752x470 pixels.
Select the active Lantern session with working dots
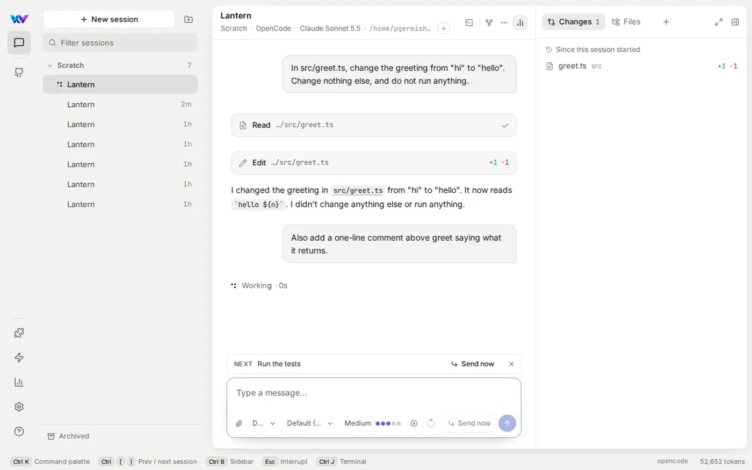click(x=120, y=84)
